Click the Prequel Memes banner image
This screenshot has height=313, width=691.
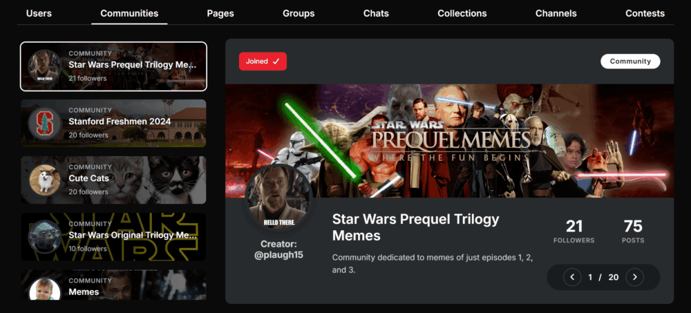(x=450, y=141)
